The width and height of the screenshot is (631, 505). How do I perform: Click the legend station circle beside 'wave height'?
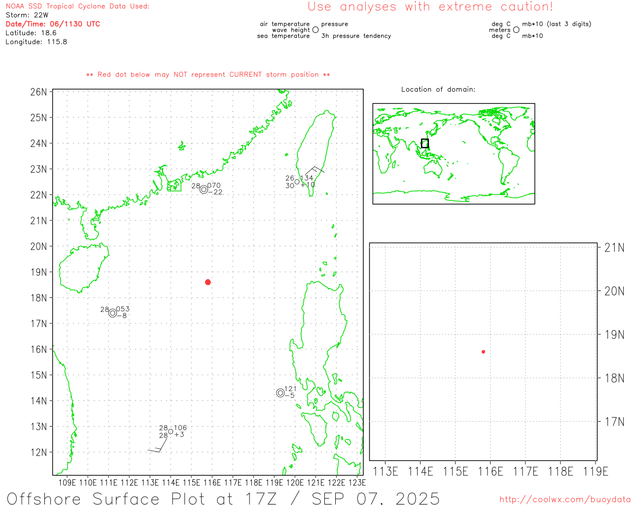[x=315, y=30]
